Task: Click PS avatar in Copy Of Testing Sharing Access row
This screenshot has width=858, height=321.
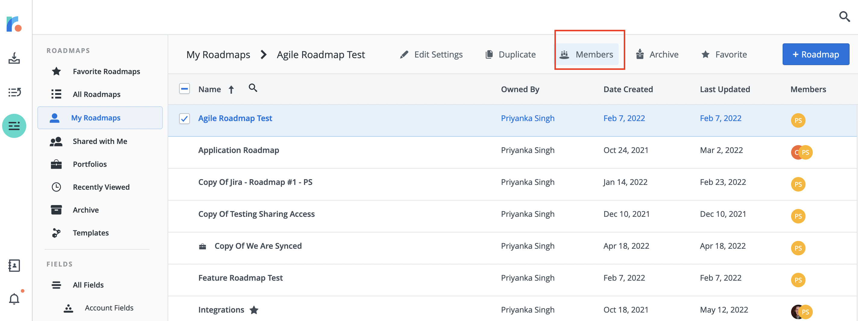Action: (798, 216)
